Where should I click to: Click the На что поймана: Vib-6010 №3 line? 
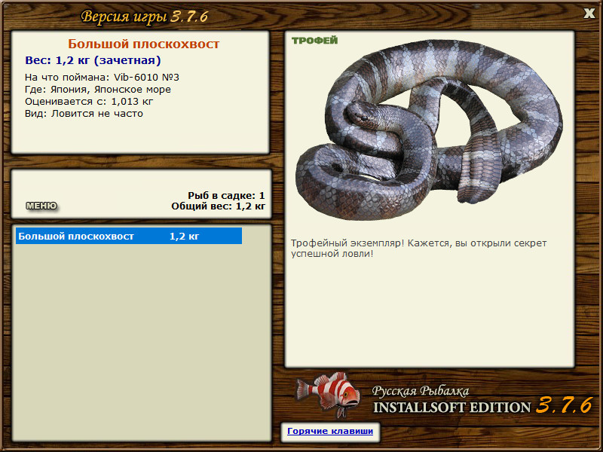pyautogui.click(x=102, y=78)
